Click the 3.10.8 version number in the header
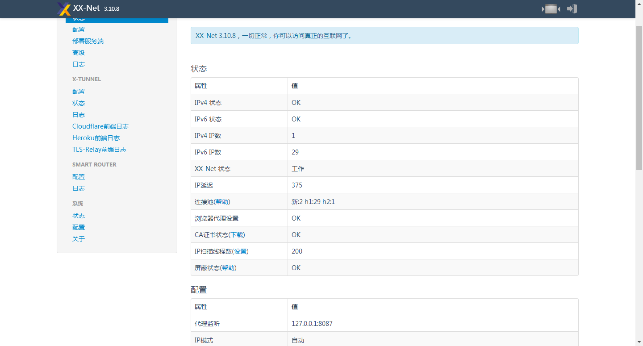Screen dimensions: 643x346 click(112, 9)
